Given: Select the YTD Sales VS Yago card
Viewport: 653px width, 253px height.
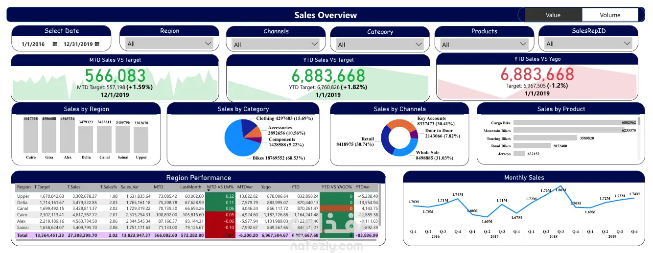Looking at the screenshot, I should pos(537,77).
